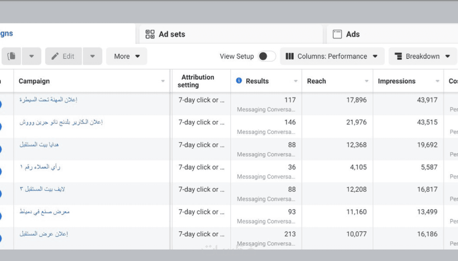Screen dimensions: 458x261
Task: Toggle the View Setup switch
Action: 267,56
